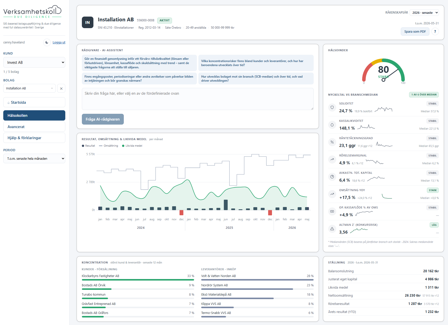Click the Altman Z' value 3,56
Screen dimensions: 448x325
[343, 232]
